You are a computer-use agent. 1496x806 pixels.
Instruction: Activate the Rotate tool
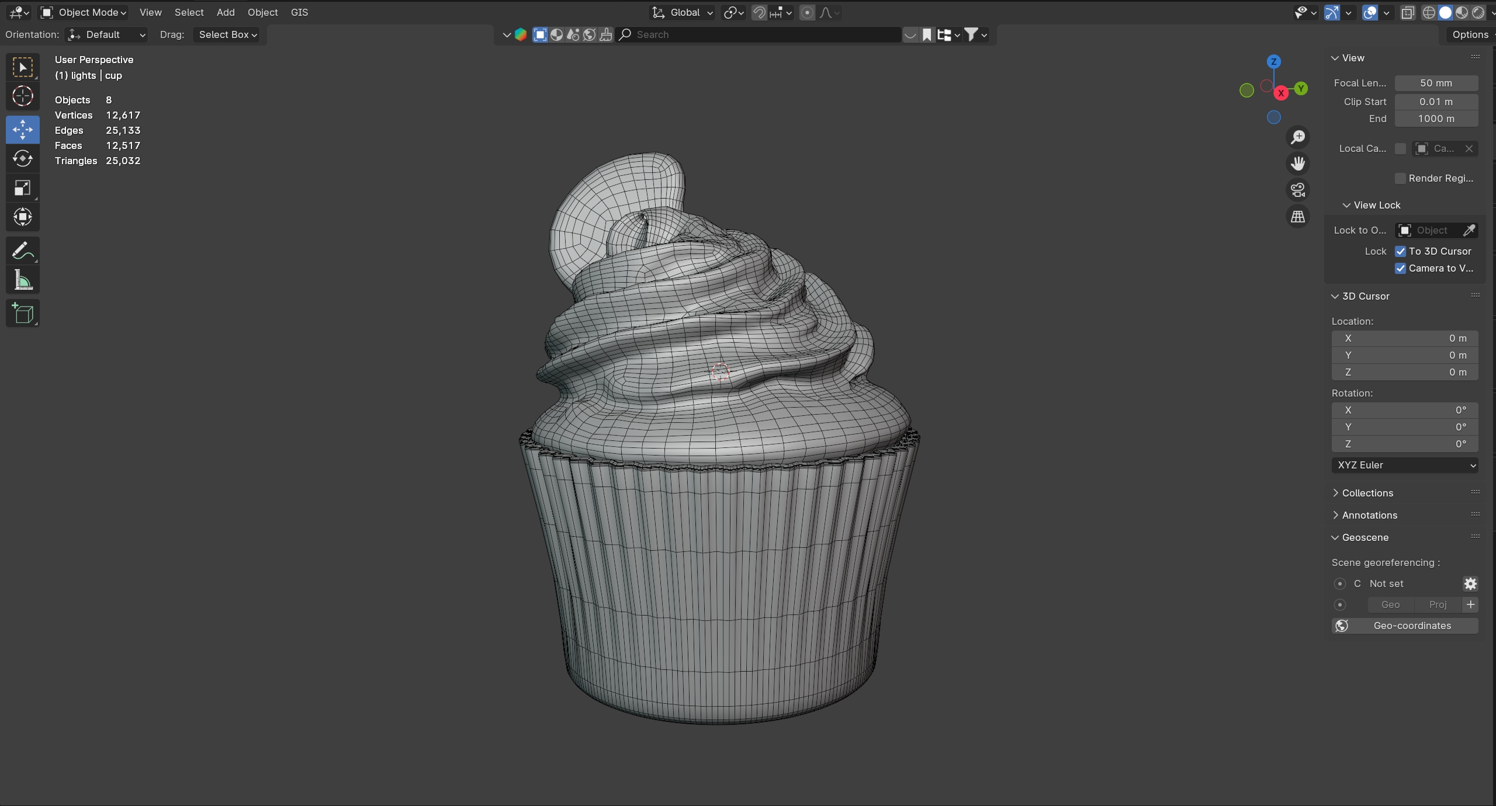23,159
